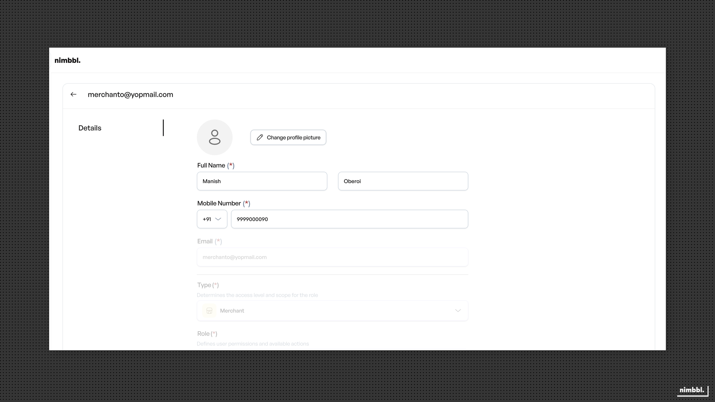Click the red asterisk beside Full Name
This screenshot has width=715, height=402.
coord(231,165)
